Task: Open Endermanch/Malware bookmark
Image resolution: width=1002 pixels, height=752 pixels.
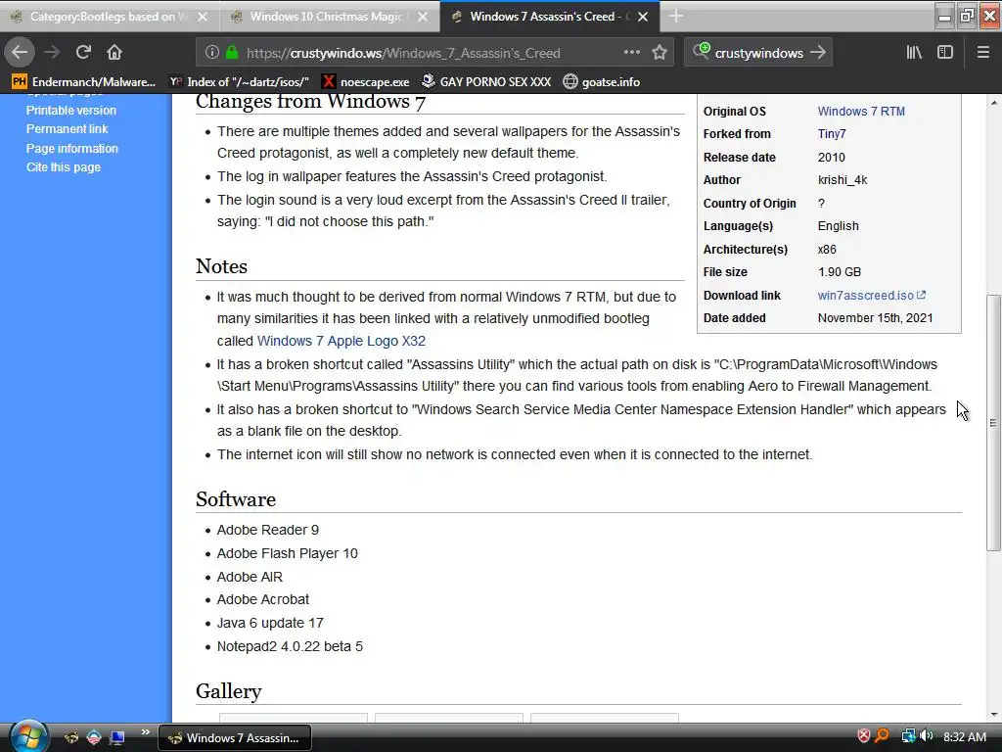Action: (84, 82)
